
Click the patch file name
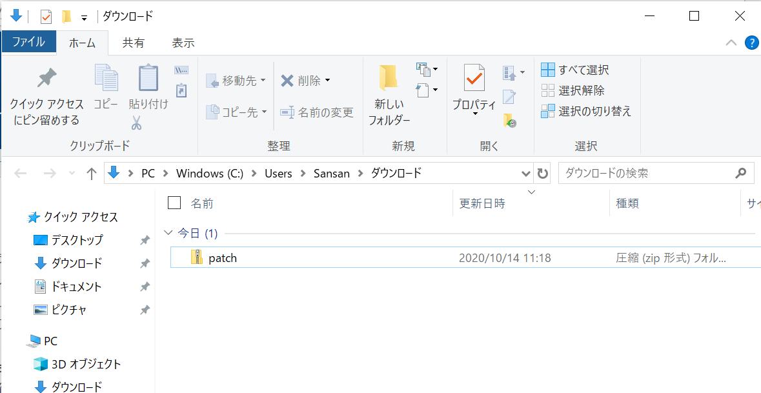pos(223,257)
